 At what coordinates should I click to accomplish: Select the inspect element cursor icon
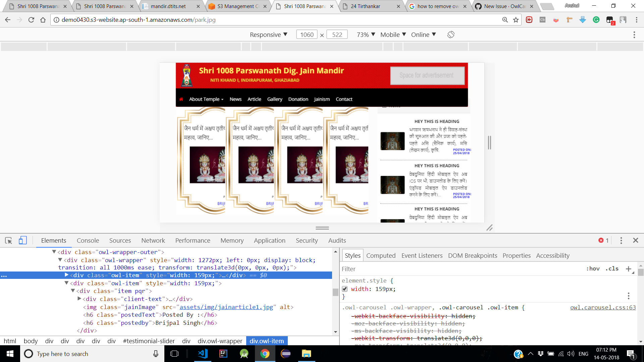[8, 240]
